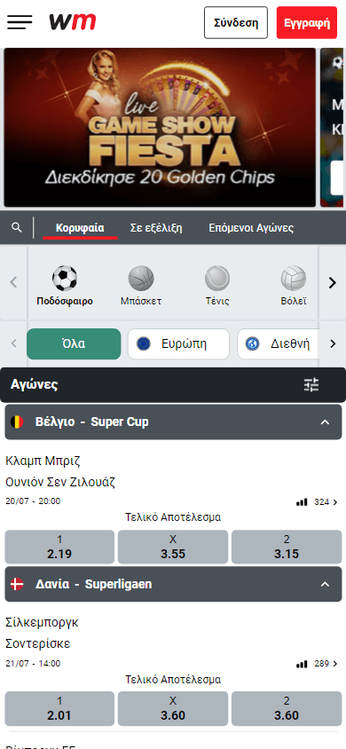Open the Αγώνες filter settings icon
The image size is (346, 749).
tap(311, 384)
